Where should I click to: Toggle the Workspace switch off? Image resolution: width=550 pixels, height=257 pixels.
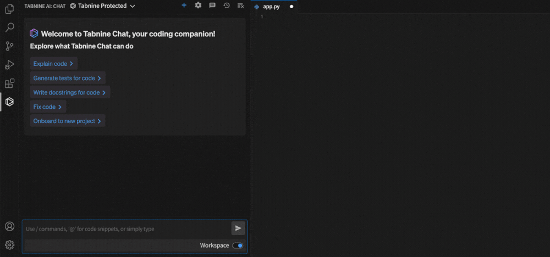238,245
